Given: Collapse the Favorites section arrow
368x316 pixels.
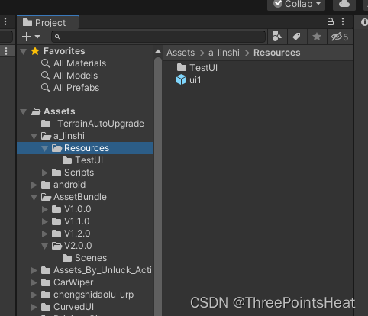Looking at the screenshot, I should click(x=24, y=51).
